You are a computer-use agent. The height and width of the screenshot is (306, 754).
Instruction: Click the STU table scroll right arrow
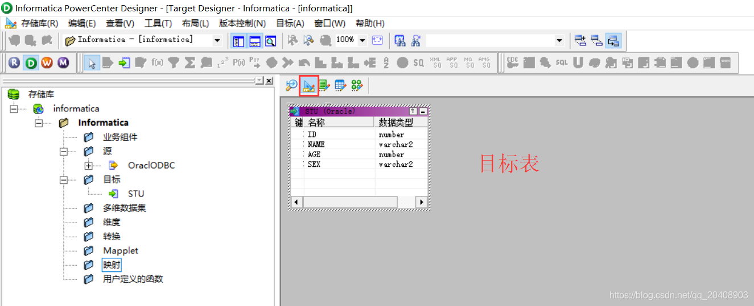click(x=421, y=202)
